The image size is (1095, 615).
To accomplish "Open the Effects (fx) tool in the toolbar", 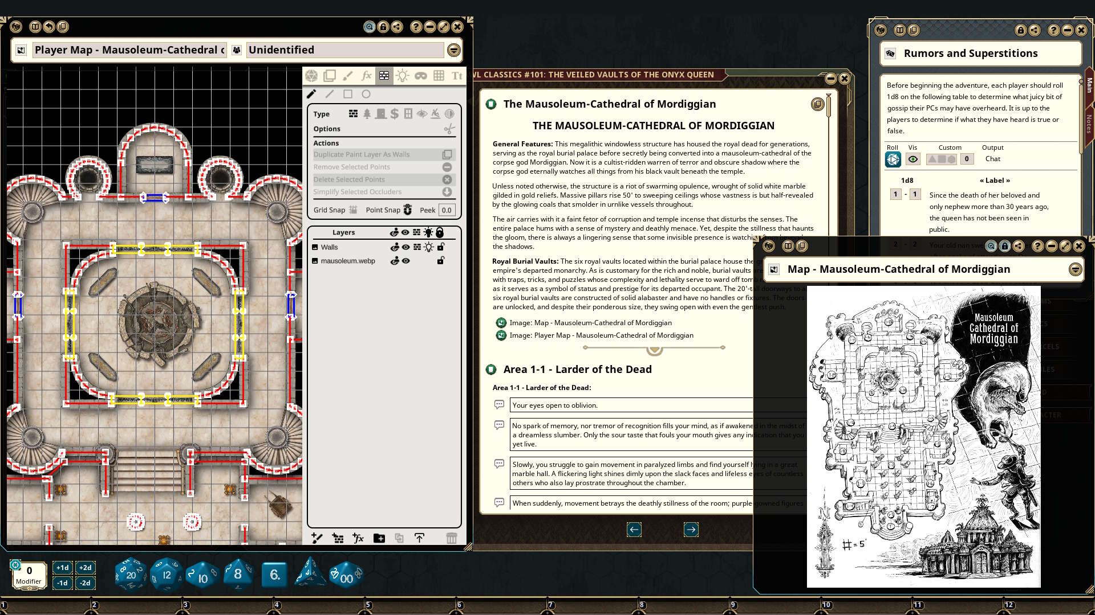I will tap(367, 75).
